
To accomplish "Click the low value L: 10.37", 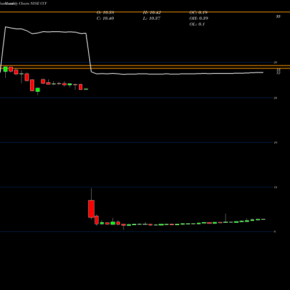I will [x=151, y=19].
